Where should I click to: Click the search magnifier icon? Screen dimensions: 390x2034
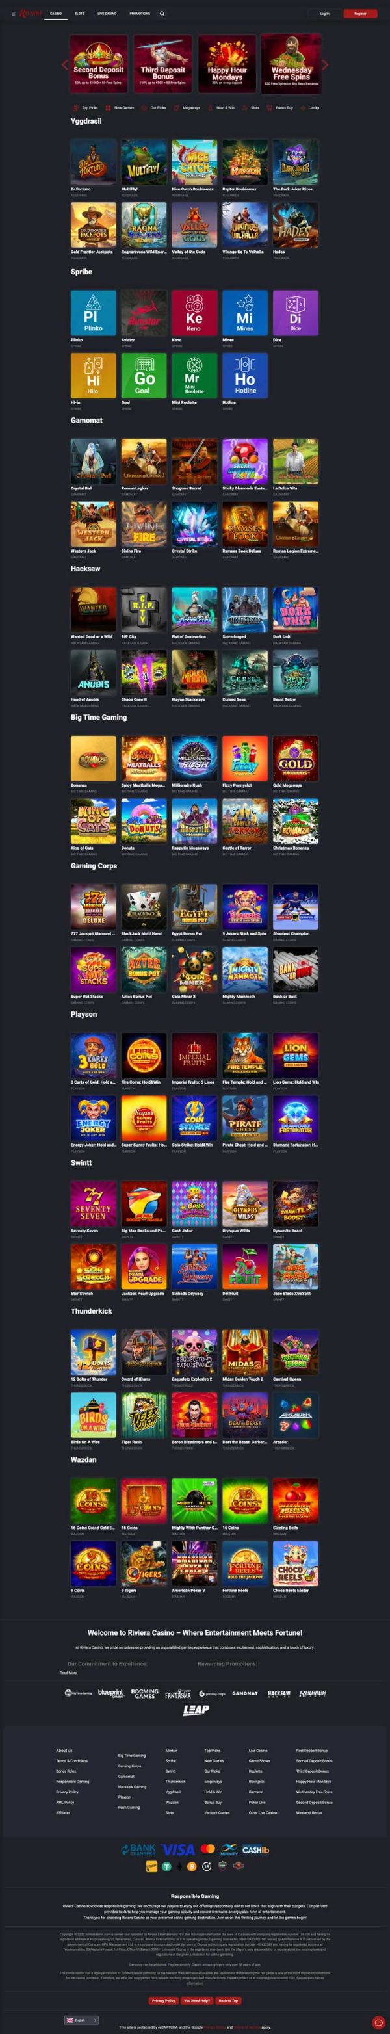[162, 14]
